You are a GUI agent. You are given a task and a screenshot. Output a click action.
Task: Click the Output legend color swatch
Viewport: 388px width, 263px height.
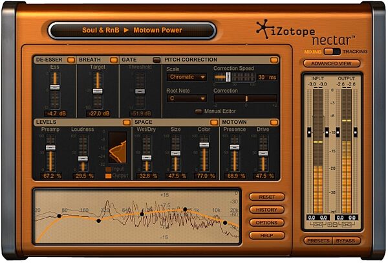pyautogui.click(x=109, y=176)
